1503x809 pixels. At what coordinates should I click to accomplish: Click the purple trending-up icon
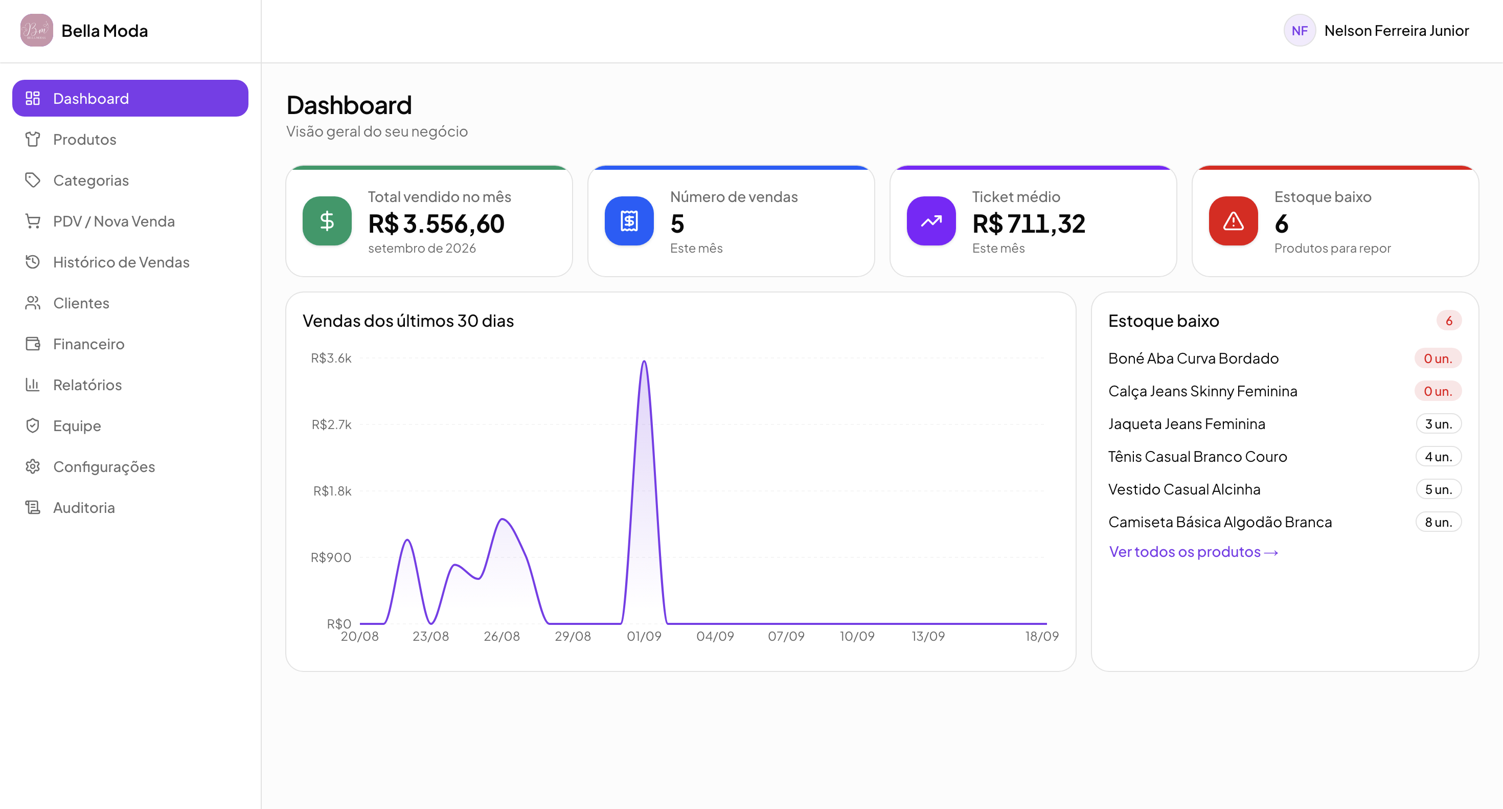click(931, 220)
